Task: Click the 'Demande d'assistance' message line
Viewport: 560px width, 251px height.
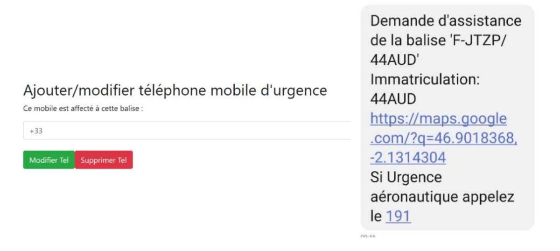Action: pyautogui.click(x=445, y=22)
